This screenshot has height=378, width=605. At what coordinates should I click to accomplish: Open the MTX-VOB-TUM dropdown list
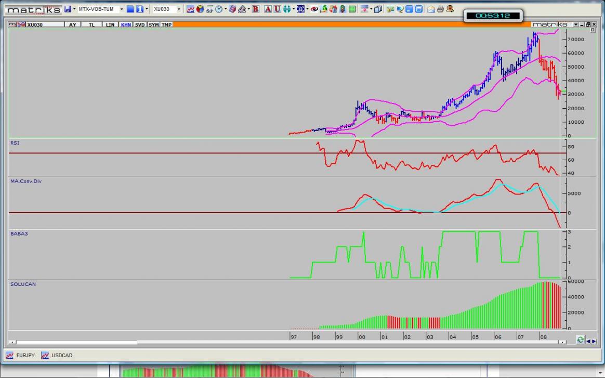click(121, 9)
